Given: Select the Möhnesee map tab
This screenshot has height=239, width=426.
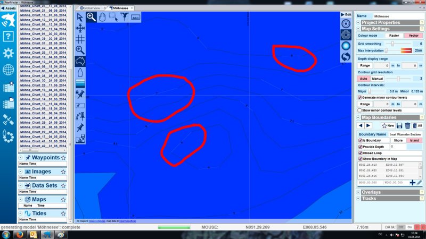Looking at the screenshot, I should point(121,8).
